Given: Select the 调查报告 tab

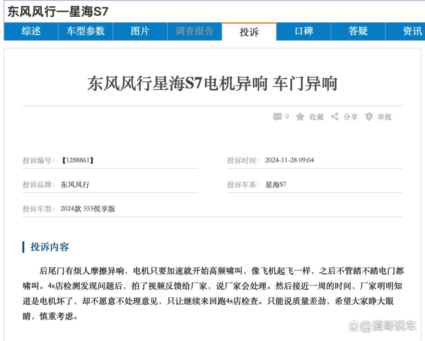Looking at the screenshot, I should point(195,31).
